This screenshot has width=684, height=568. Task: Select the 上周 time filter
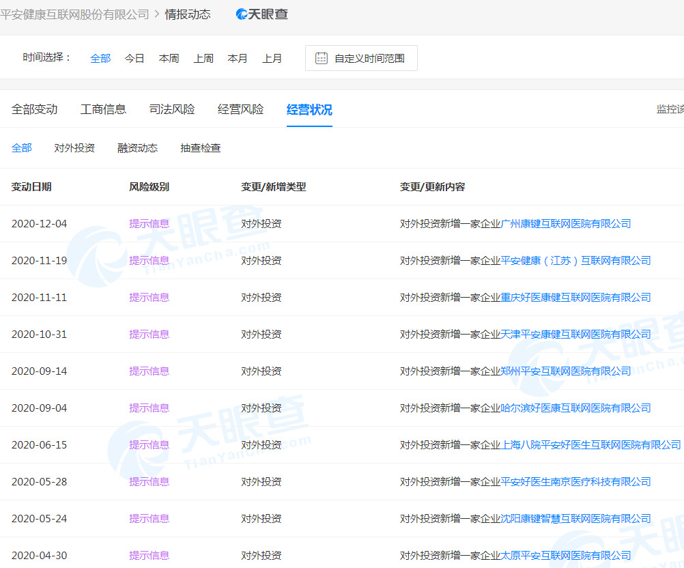click(x=203, y=58)
